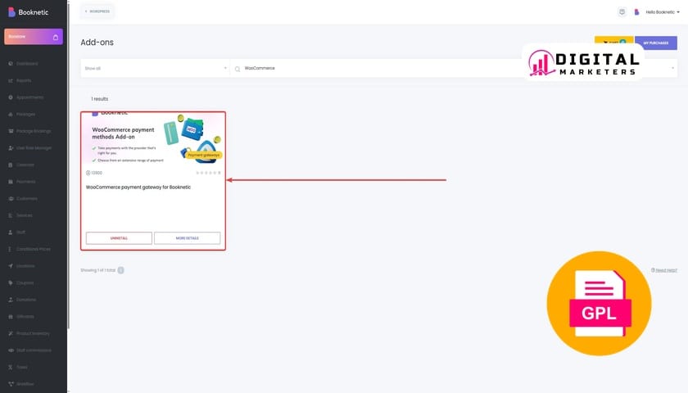
Task: Click the notification icon in top bar
Action: point(622,11)
